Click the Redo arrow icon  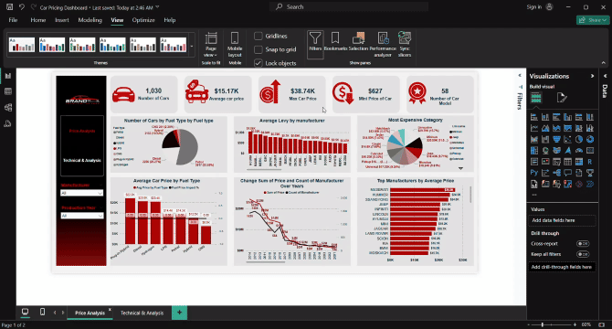pyautogui.click(x=34, y=7)
